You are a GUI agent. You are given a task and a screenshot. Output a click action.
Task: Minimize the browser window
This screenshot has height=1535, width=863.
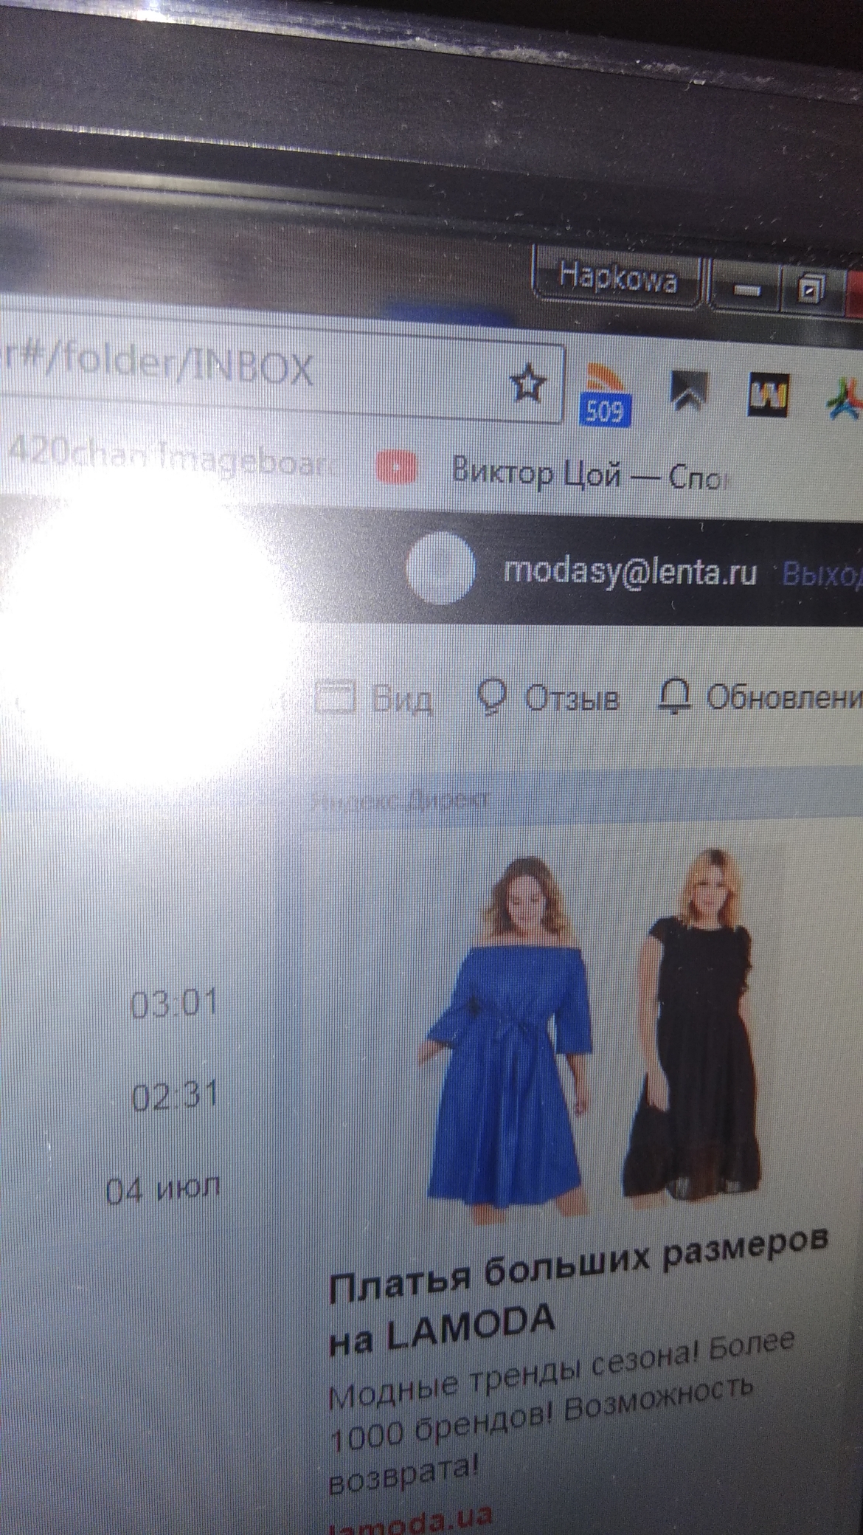click(746, 289)
